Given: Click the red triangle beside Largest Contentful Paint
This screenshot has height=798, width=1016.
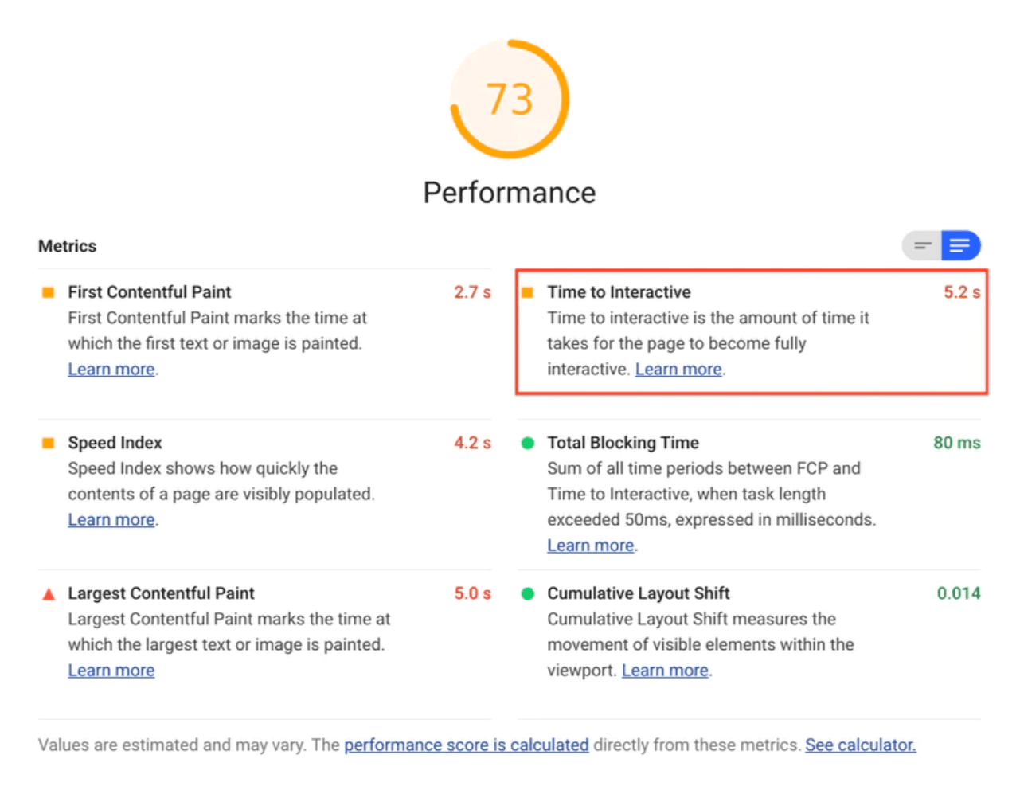Looking at the screenshot, I should coord(49,593).
